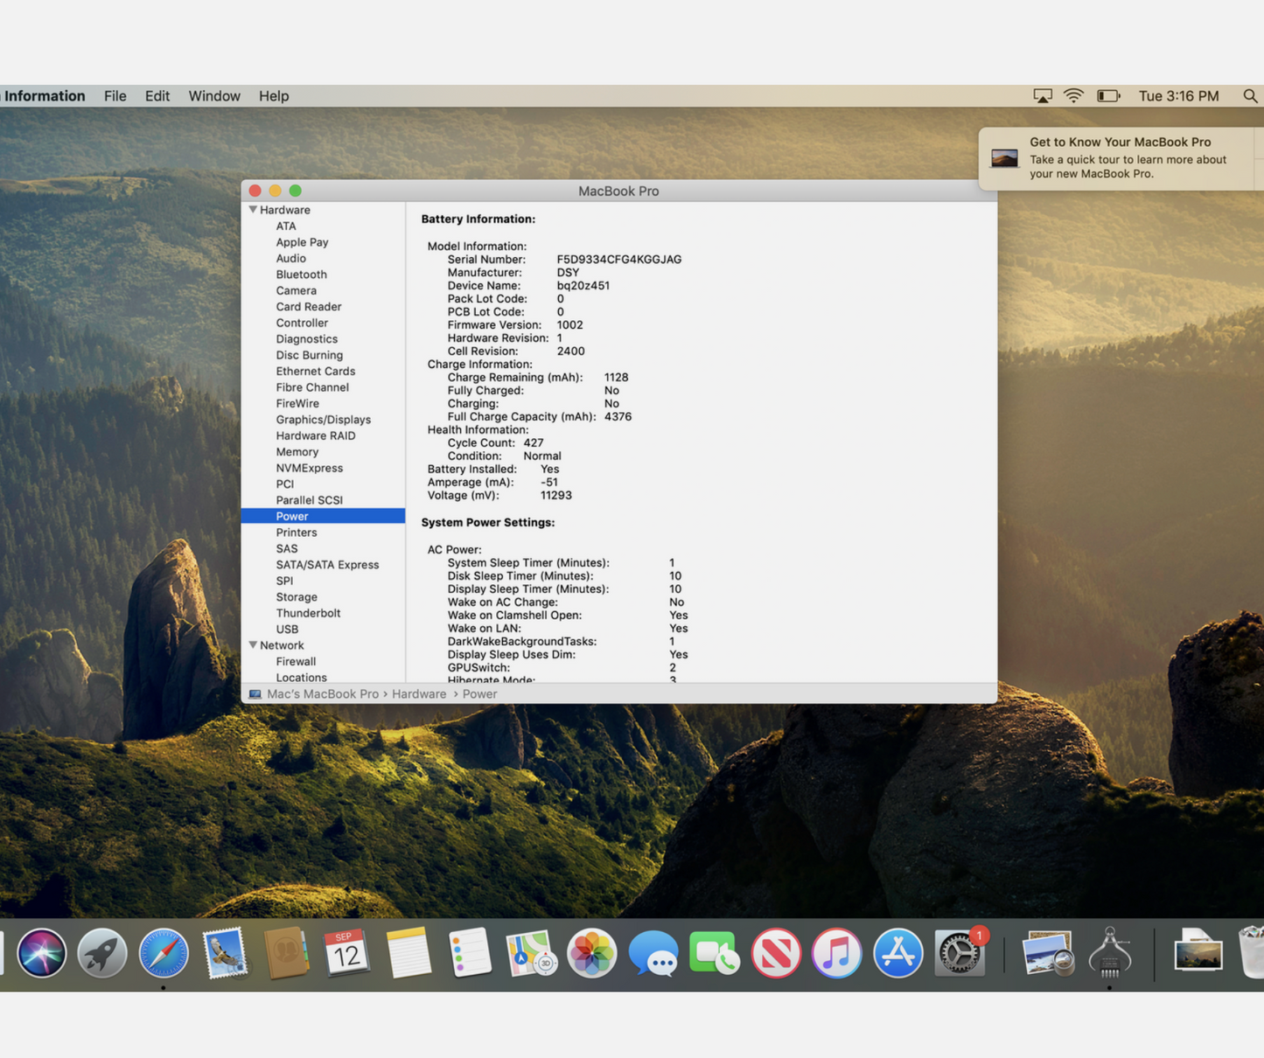Click the computer icon in the path bar
Screen dimensions: 1264x1058
[255, 694]
